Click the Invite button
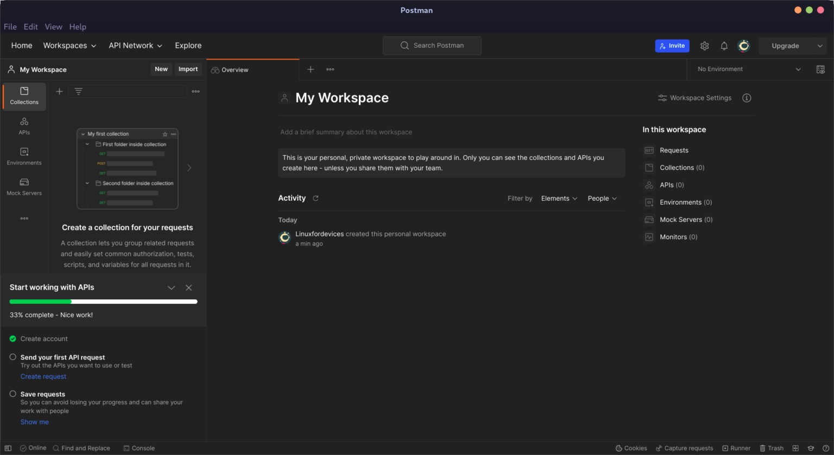834x455 pixels. pyautogui.click(x=672, y=46)
